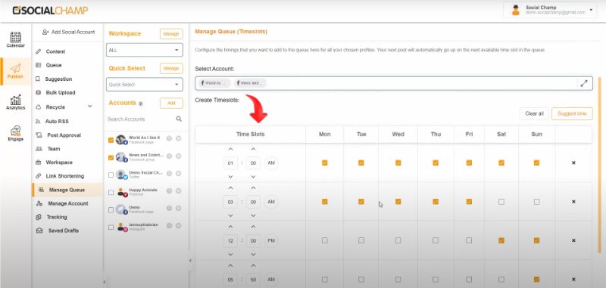Open the Analytics chart icon
This screenshot has height=288, width=606.
point(15,100)
